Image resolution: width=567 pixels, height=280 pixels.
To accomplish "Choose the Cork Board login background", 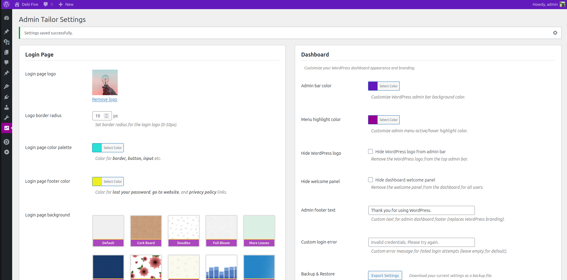I will 146,231.
